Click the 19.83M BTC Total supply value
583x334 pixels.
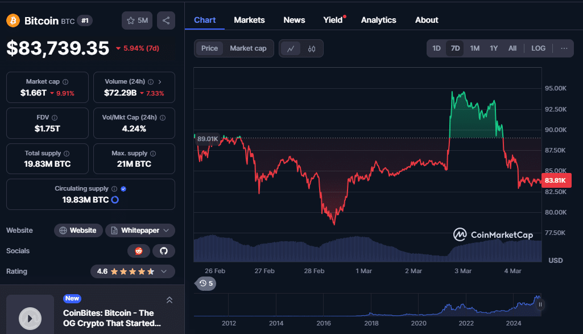pos(47,164)
